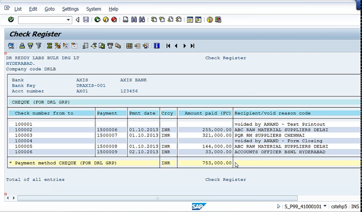This screenshot has width=362, height=212.
Task: Jump to the last column with the list toolbar arrow
Action: 193,46
